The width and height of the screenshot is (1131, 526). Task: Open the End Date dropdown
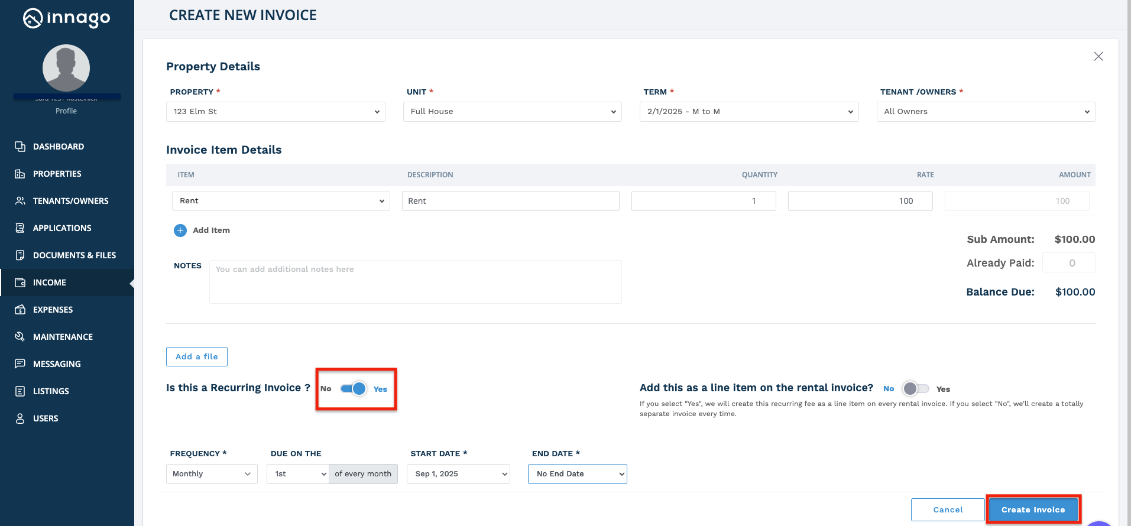577,474
